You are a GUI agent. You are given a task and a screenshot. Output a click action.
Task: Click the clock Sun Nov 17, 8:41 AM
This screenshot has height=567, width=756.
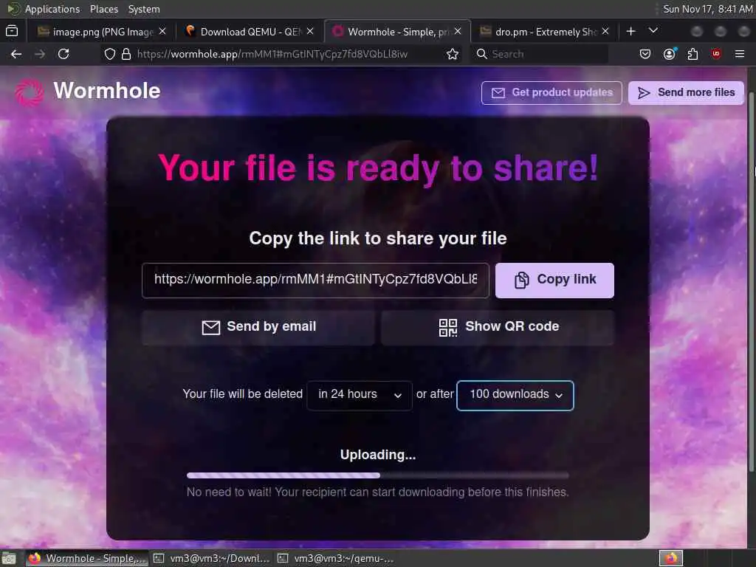(707, 9)
